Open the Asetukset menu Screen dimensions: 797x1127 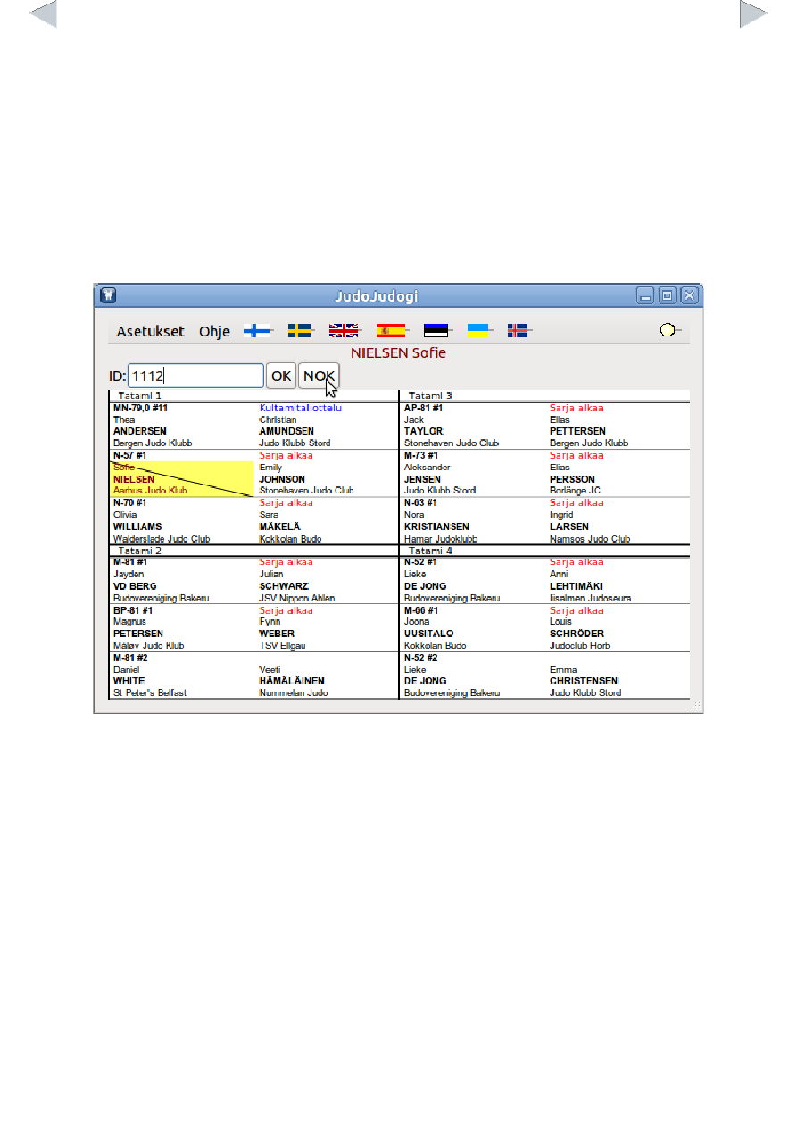coord(150,331)
